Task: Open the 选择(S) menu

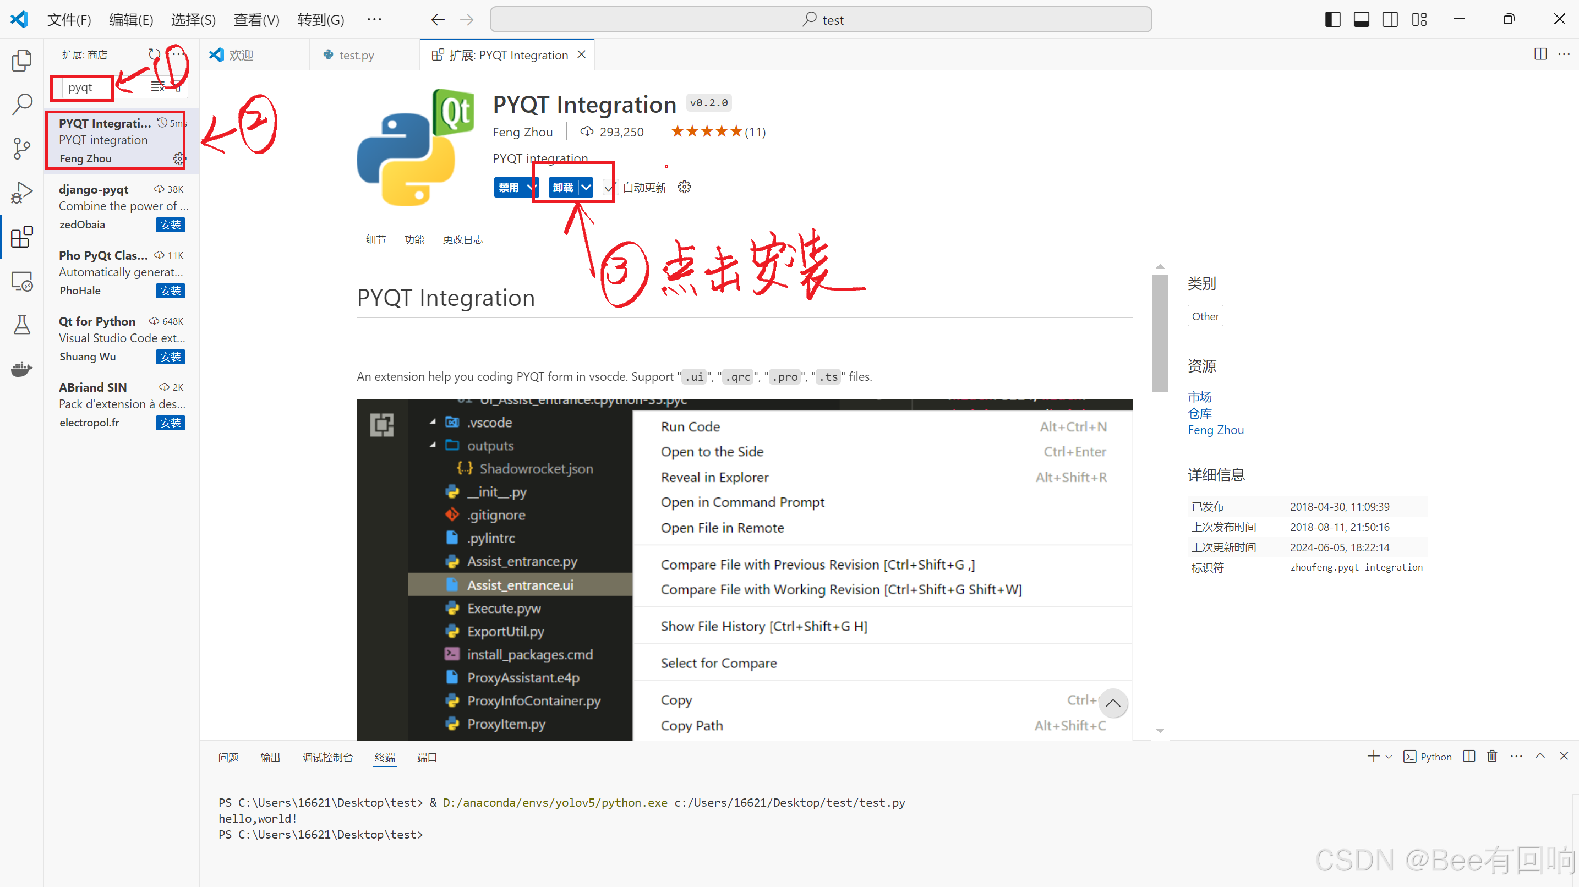Action: point(193,20)
